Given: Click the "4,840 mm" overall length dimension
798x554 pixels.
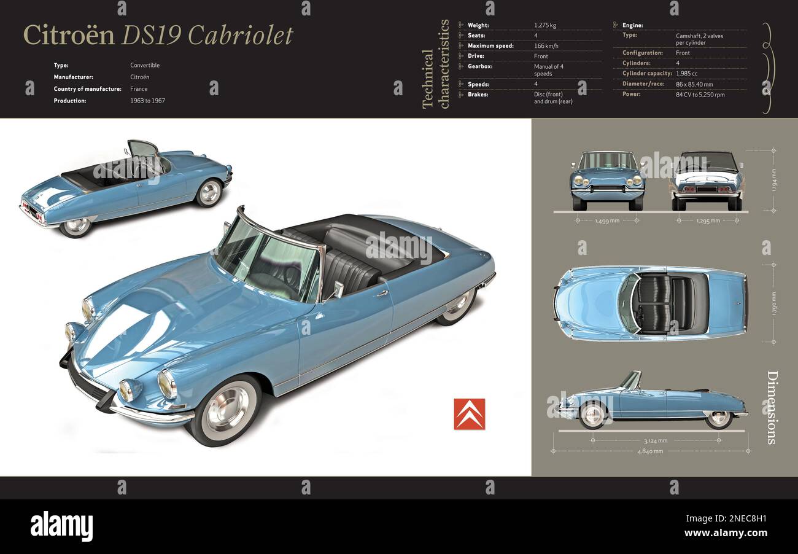Looking at the screenshot, I should (x=651, y=451).
